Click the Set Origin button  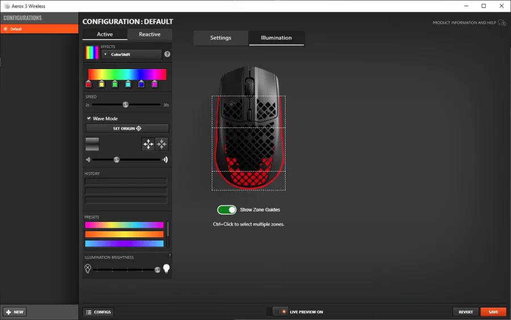pyautogui.click(x=127, y=129)
